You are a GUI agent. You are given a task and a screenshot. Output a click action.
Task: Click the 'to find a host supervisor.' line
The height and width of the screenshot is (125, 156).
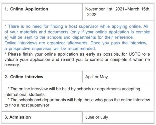point(27,105)
